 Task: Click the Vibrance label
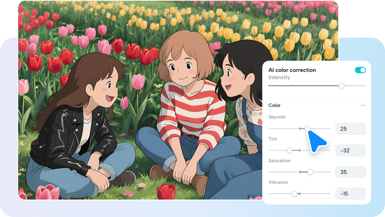pos(278,182)
